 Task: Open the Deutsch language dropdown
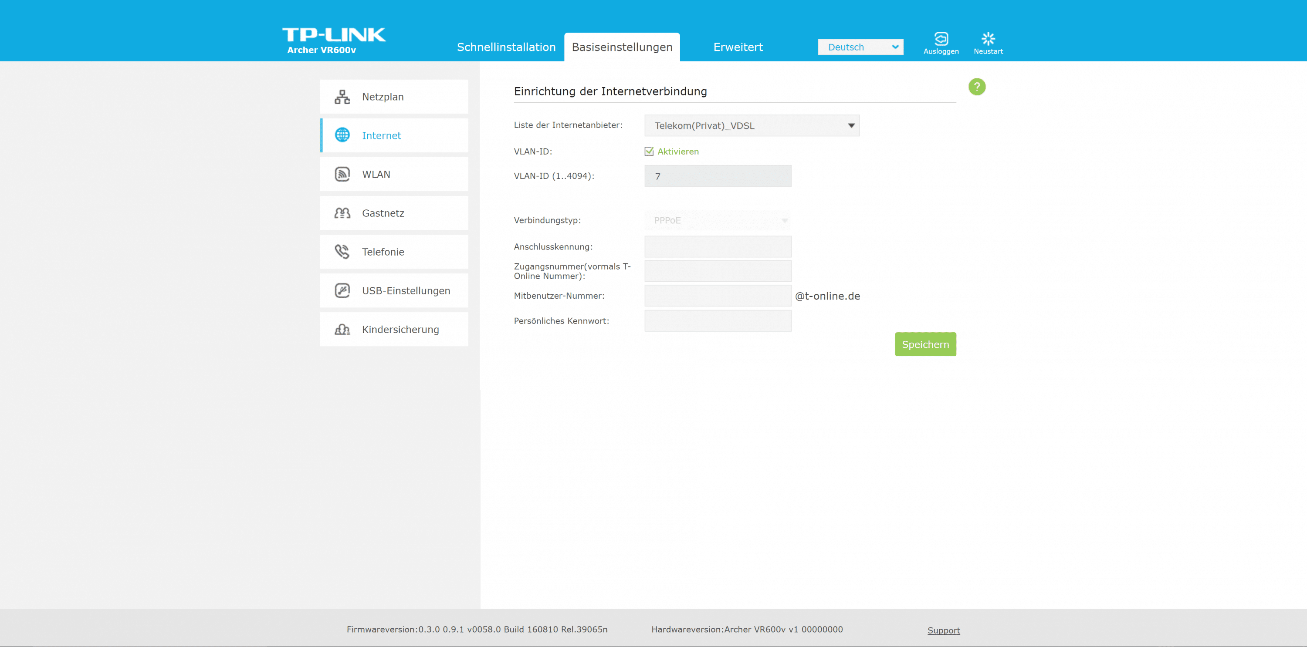(x=860, y=47)
